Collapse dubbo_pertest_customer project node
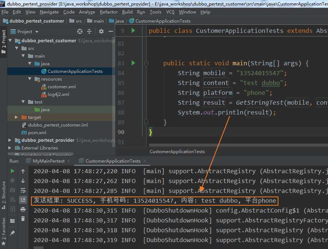This screenshot has height=249, width=328. point(10,40)
